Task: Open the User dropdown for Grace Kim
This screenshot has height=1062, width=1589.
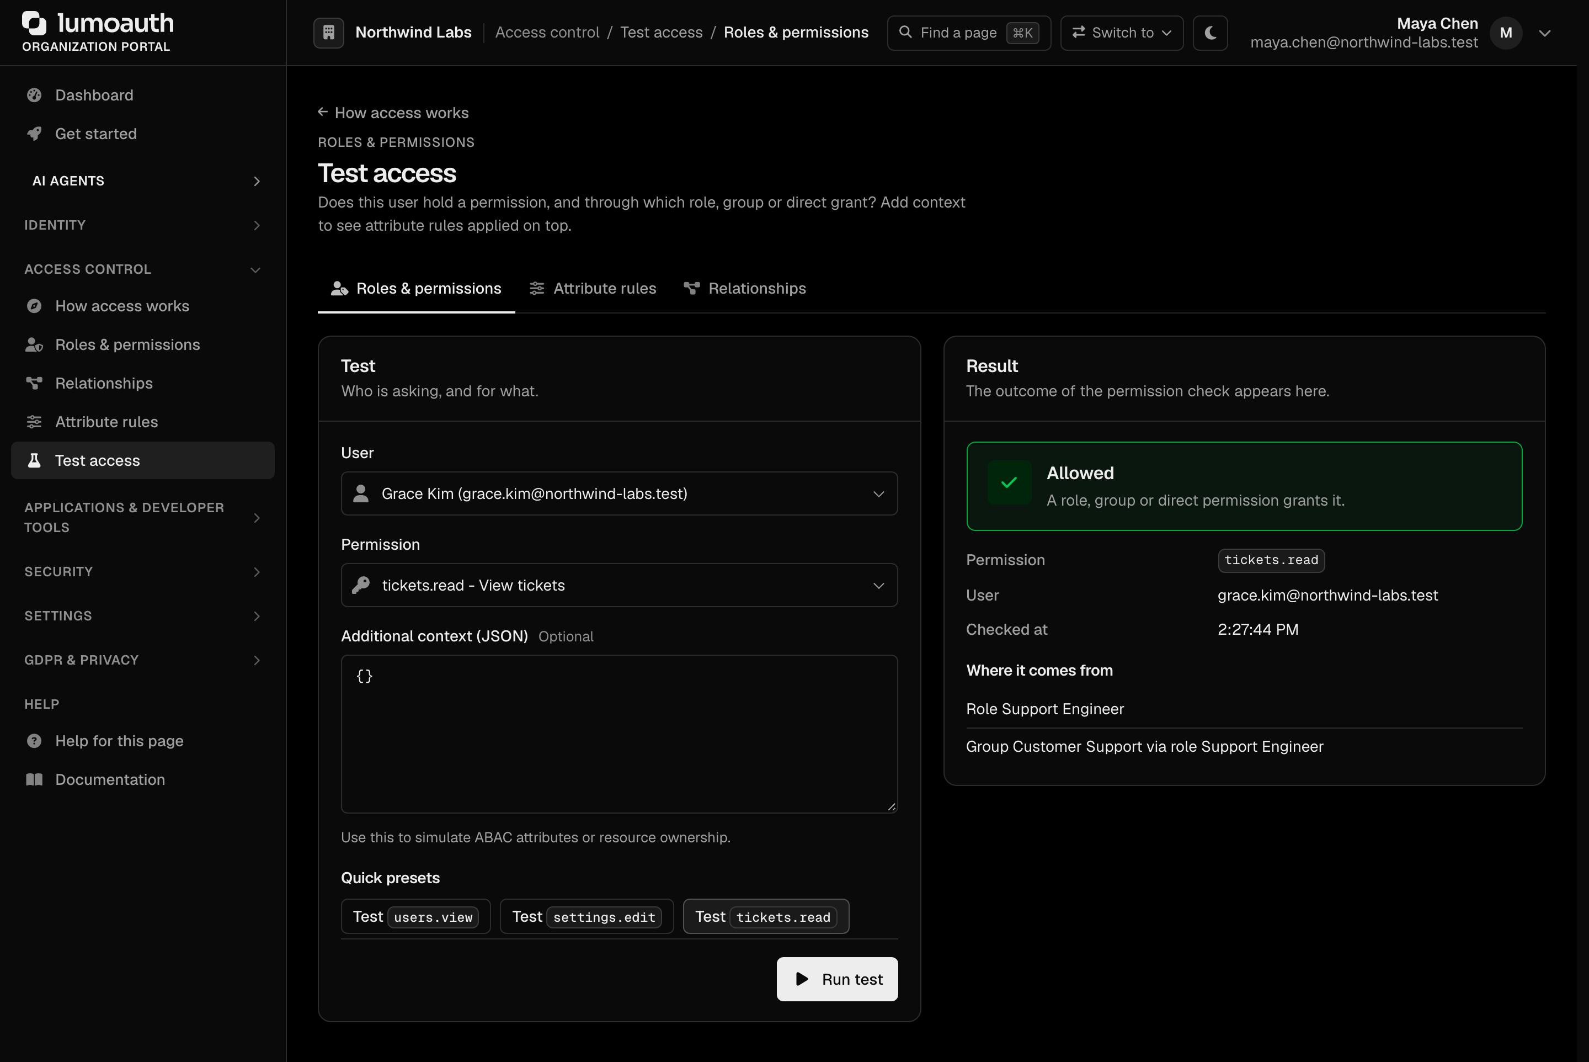Action: 619,494
